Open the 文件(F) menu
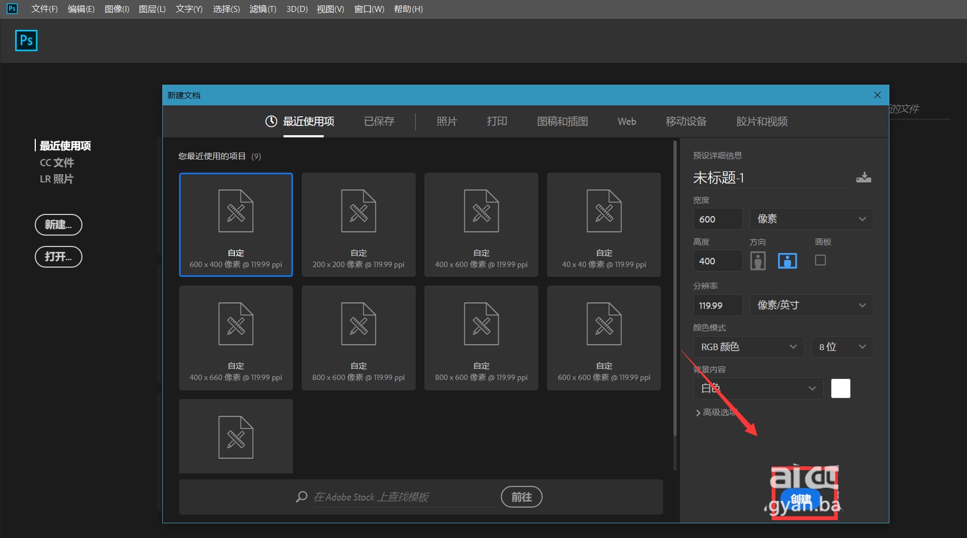Screen dimensions: 967x538 click(x=44, y=9)
